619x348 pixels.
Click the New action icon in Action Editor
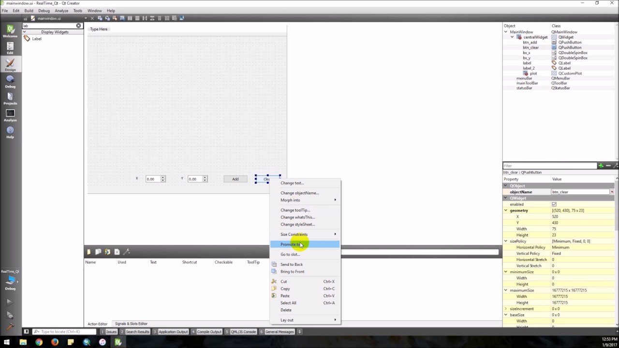click(88, 252)
